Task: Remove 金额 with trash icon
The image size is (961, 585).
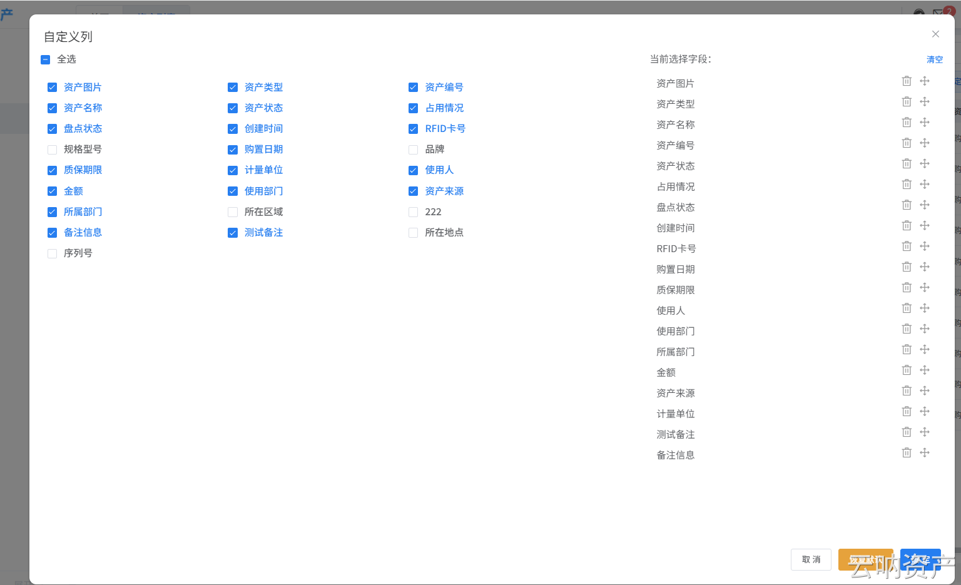Action: 907,370
